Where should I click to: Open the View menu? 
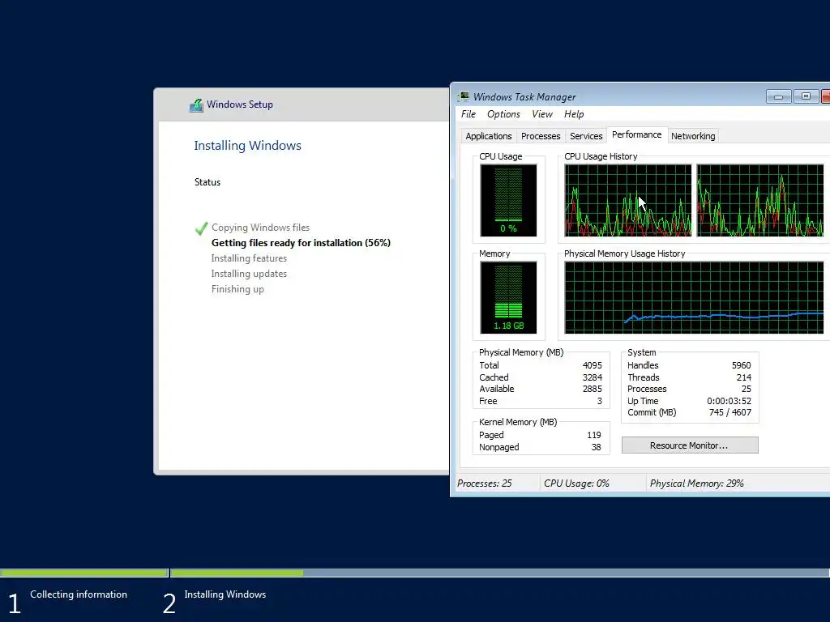(542, 114)
